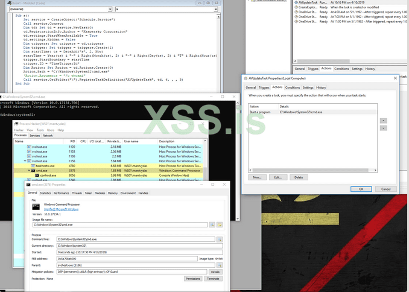This screenshot has width=409, height=292.
Task: Open the procedure dropdown showing "s"
Action: click(216, 9)
